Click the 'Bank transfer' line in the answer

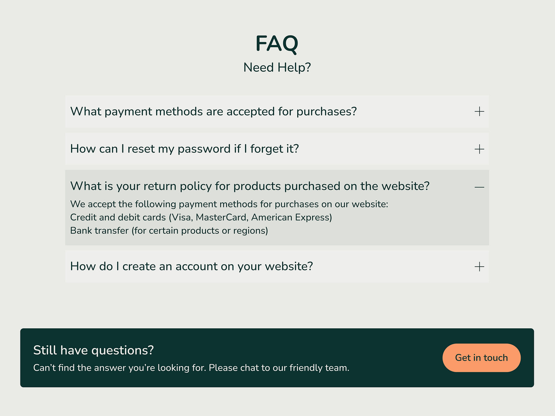pyautogui.click(x=169, y=230)
